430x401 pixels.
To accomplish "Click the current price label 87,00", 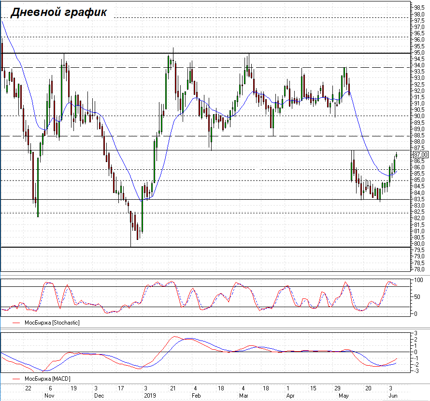I will tap(421, 155).
